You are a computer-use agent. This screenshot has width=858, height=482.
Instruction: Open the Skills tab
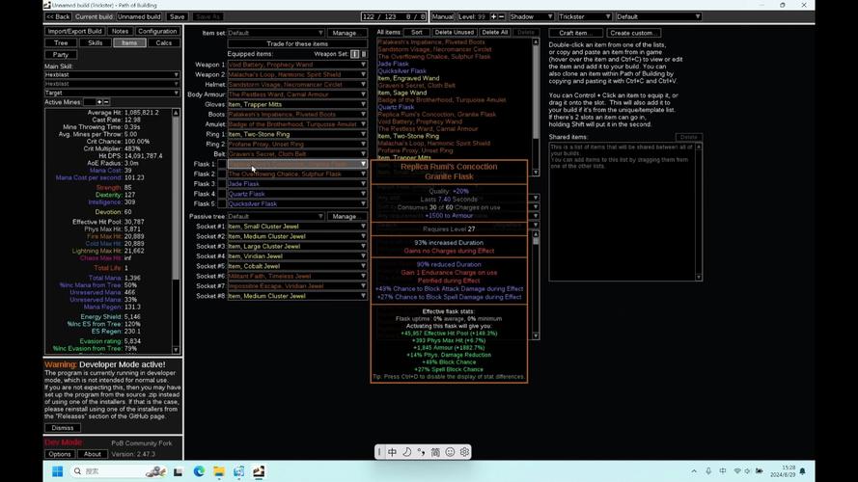tap(95, 42)
